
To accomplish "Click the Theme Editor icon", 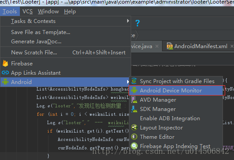I will pos(134,137).
